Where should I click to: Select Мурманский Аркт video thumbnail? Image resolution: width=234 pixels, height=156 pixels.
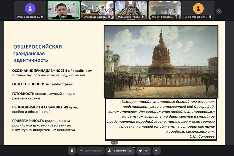click(131, 10)
